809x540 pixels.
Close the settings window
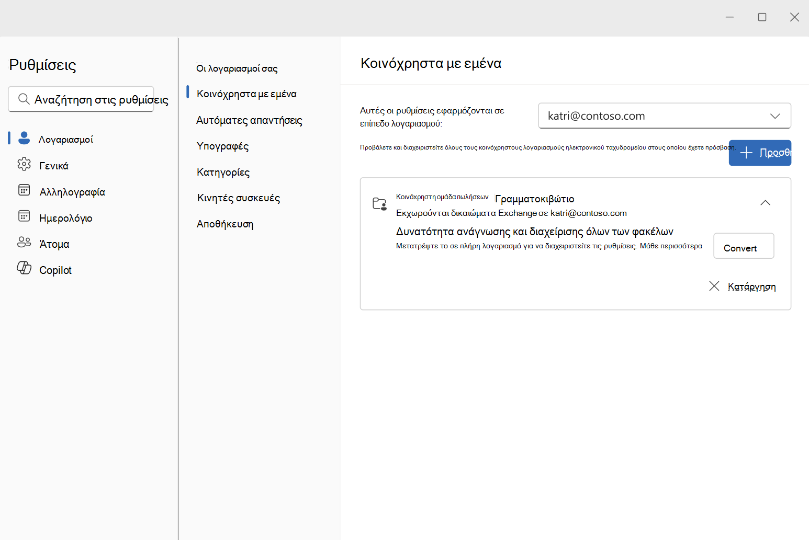794,17
